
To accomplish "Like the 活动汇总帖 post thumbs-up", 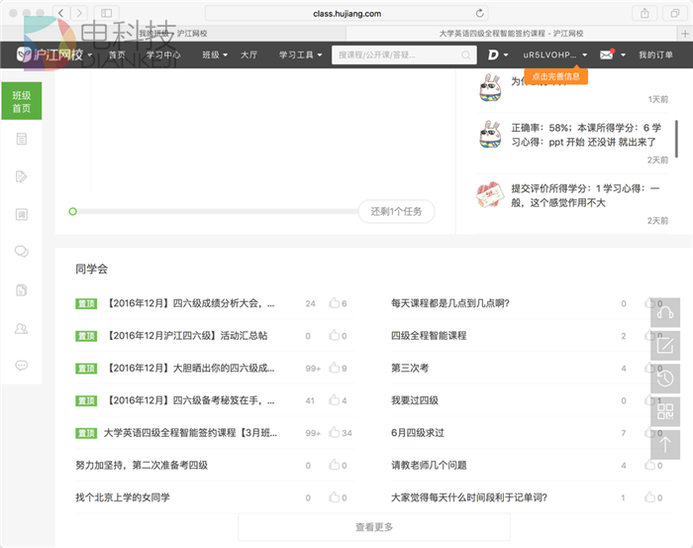I will (x=335, y=335).
